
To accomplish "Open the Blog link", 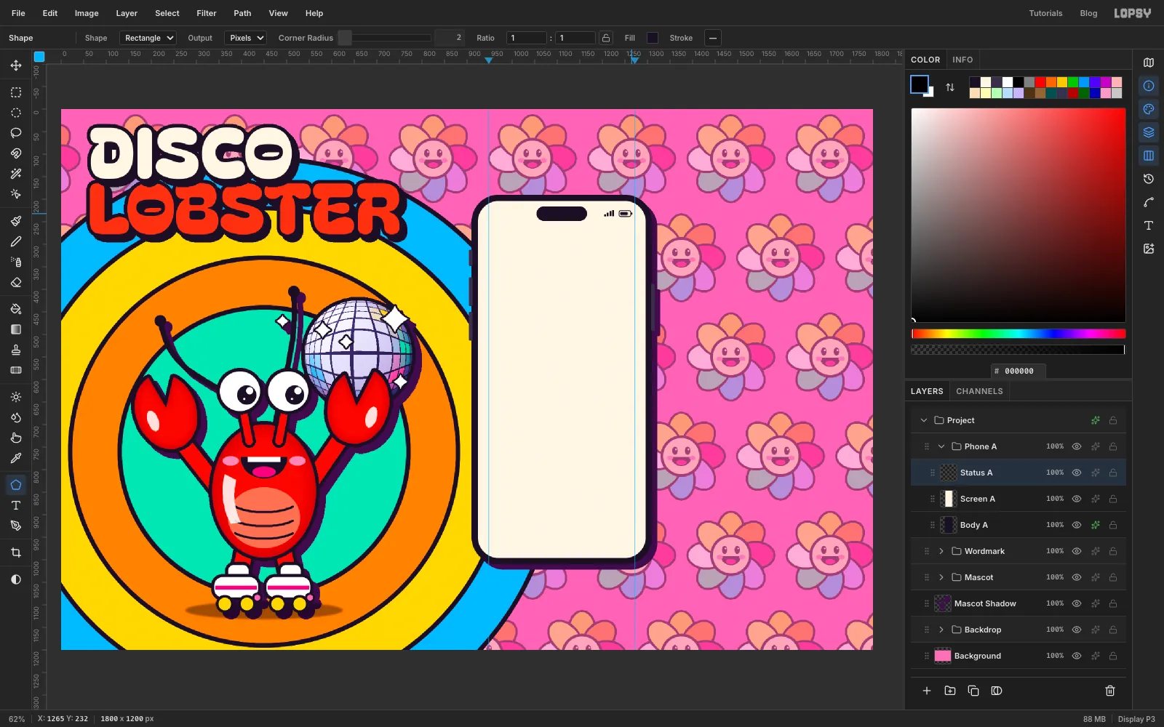I will 1088,13.
